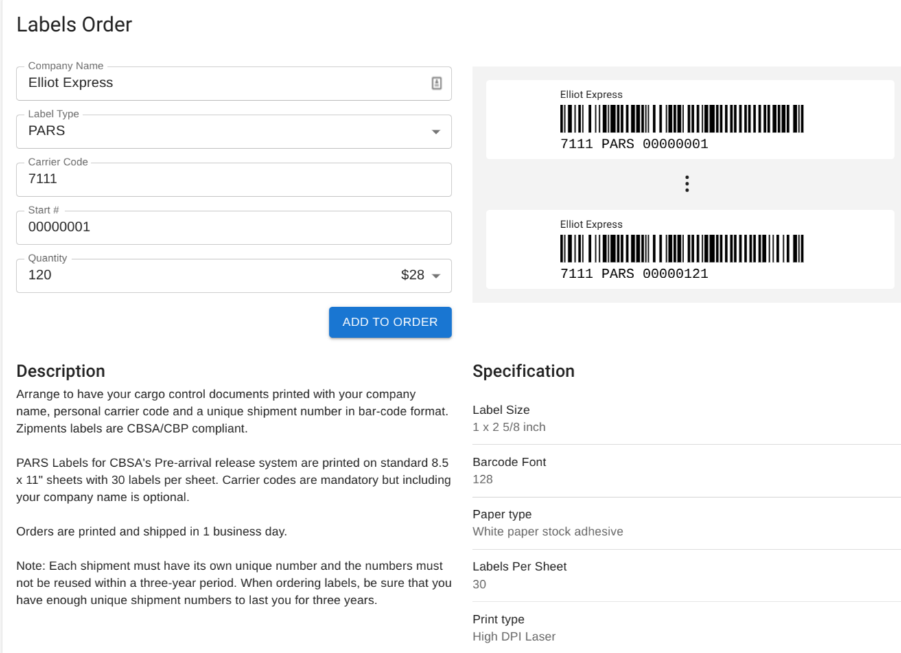Viewport: 901px width, 653px height.
Task: Click the Barcode Font specification label
Action: [509, 462]
